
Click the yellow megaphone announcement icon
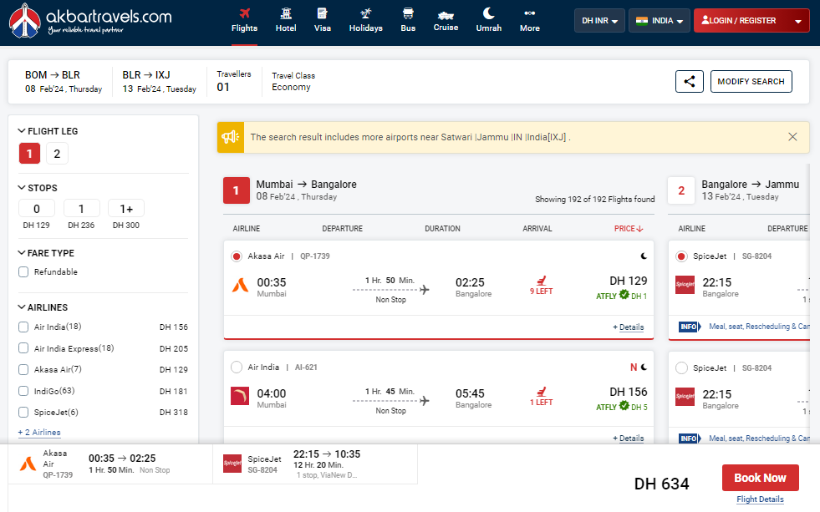point(230,138)
